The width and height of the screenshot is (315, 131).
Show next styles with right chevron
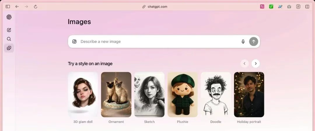(256, 63)
